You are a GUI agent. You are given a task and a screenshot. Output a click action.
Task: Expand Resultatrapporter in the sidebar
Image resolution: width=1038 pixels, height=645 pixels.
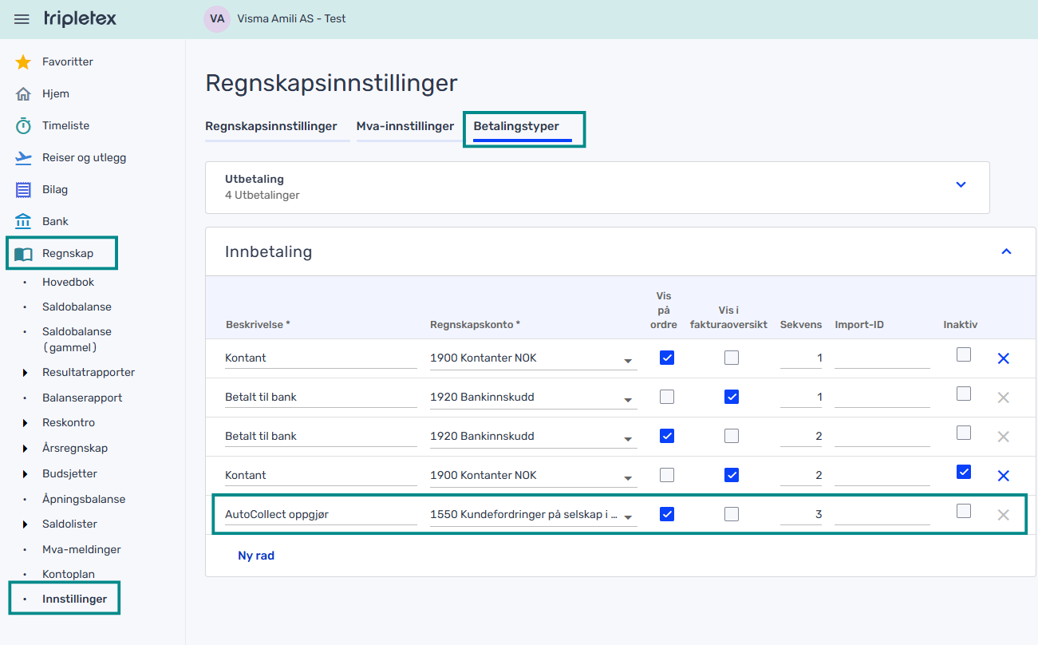pos(26,373)
